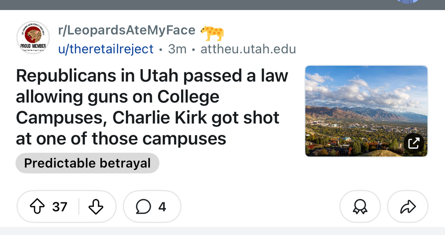Downvote the Utah campus guns post

[96, 207]
